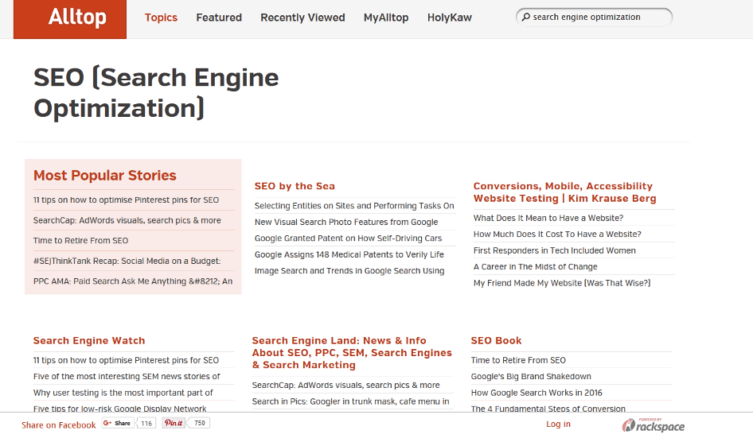Open 'New Visual Search Photo Features from Google'
Screen dimensions: 753x438
[346, 222]
